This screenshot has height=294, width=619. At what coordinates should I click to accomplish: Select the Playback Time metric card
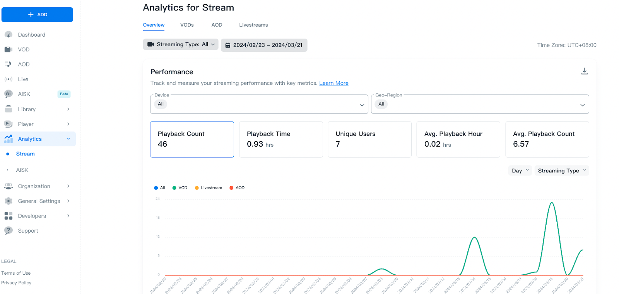(x=281, y=139)
